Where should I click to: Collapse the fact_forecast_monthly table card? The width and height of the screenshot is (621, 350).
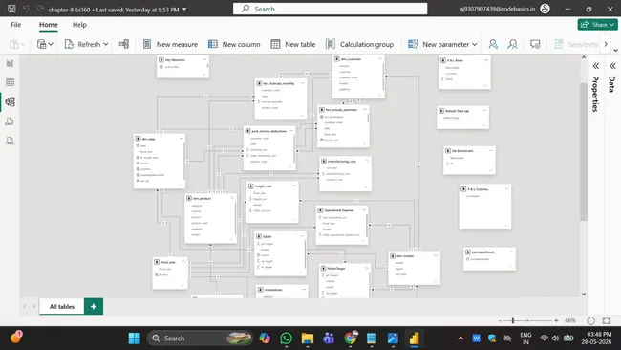(x=301, y=116)
